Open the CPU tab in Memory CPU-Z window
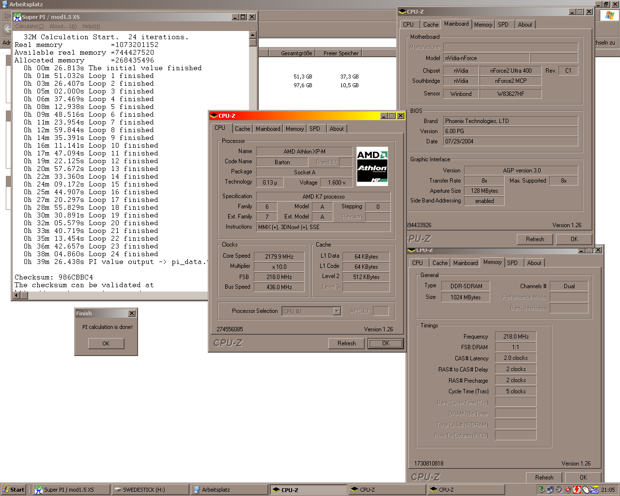The image size is (620, 496). click(x=418, y=263)
